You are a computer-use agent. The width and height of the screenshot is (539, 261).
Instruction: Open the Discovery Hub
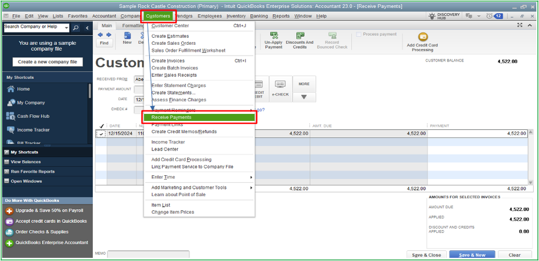[445, 16]
